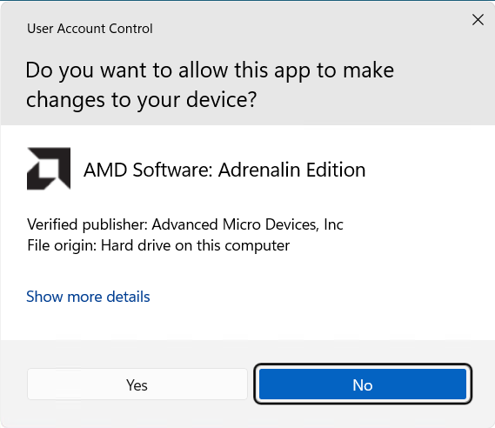495x428 pixels.
Task: Click the 'changes to your device?' heading line
Action: tap(141, 100)
